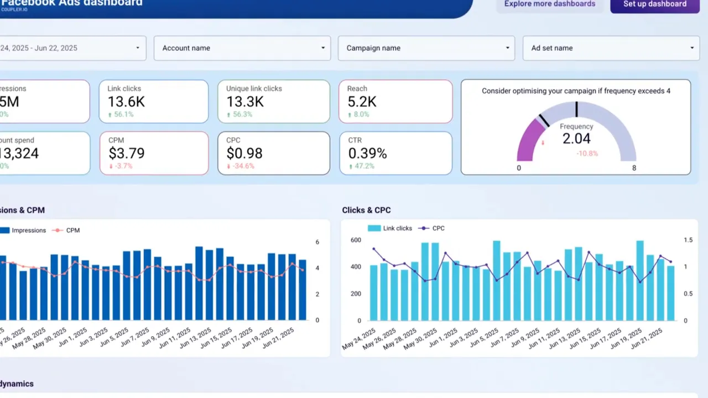Click the Explore more dashboards button
This screenshot has width=708, height=398.
point(550,4)
